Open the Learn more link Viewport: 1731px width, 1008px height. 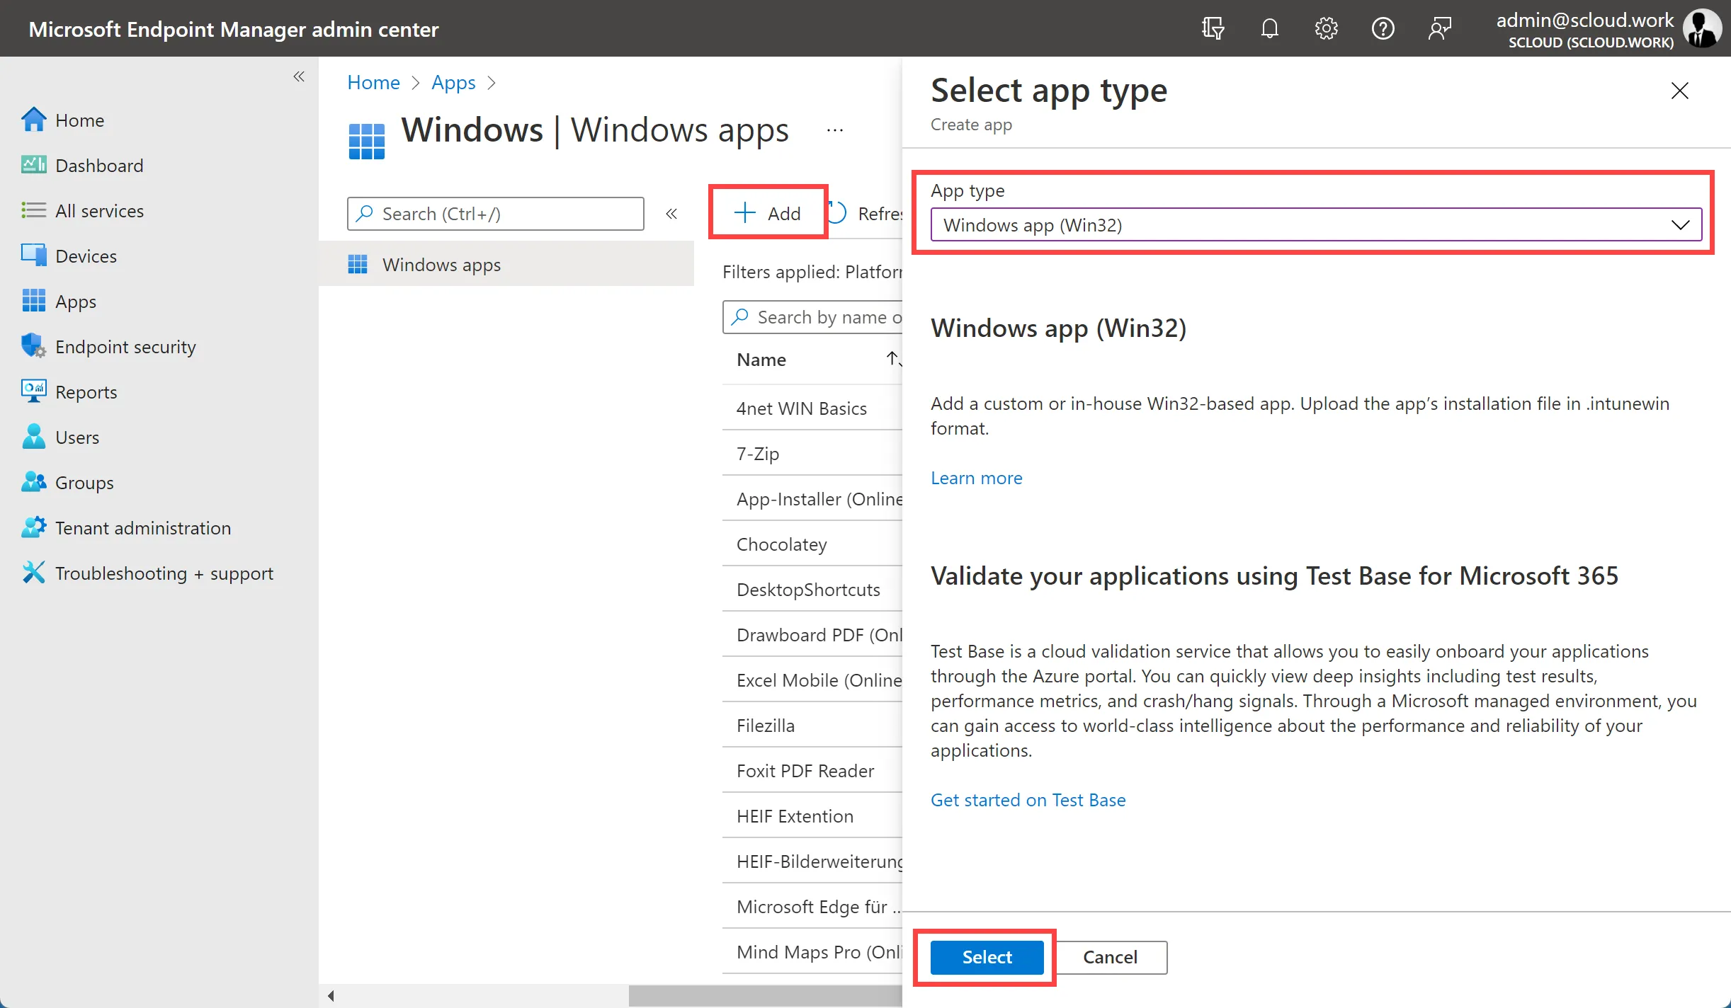976,478
